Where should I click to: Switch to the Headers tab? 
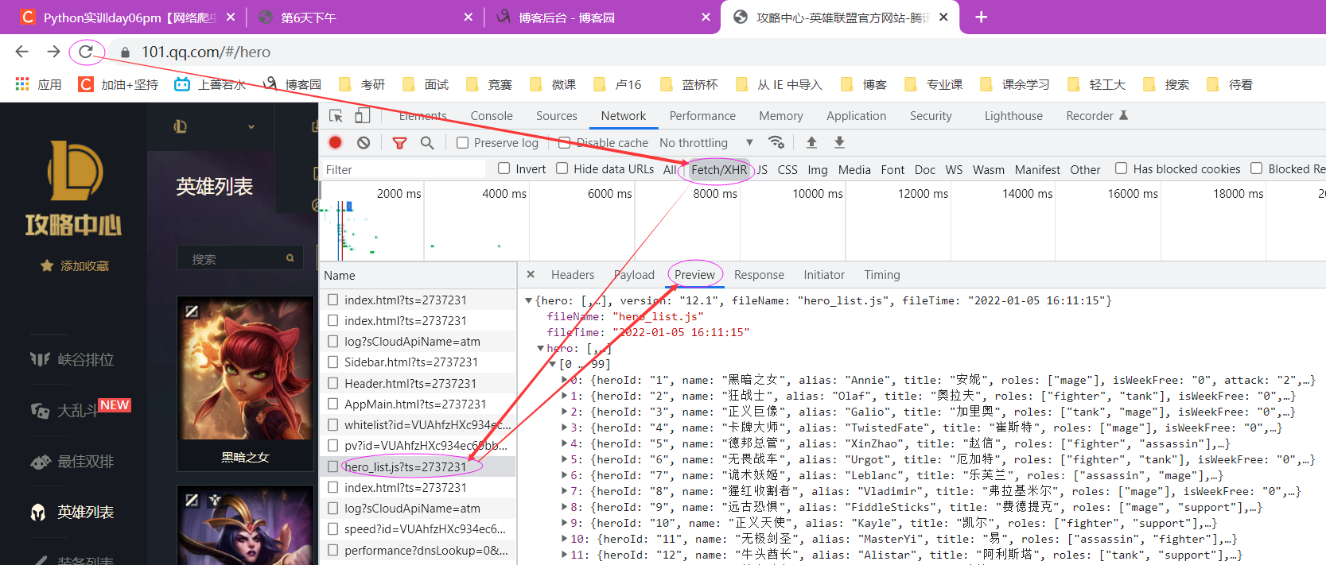[573, 275]
